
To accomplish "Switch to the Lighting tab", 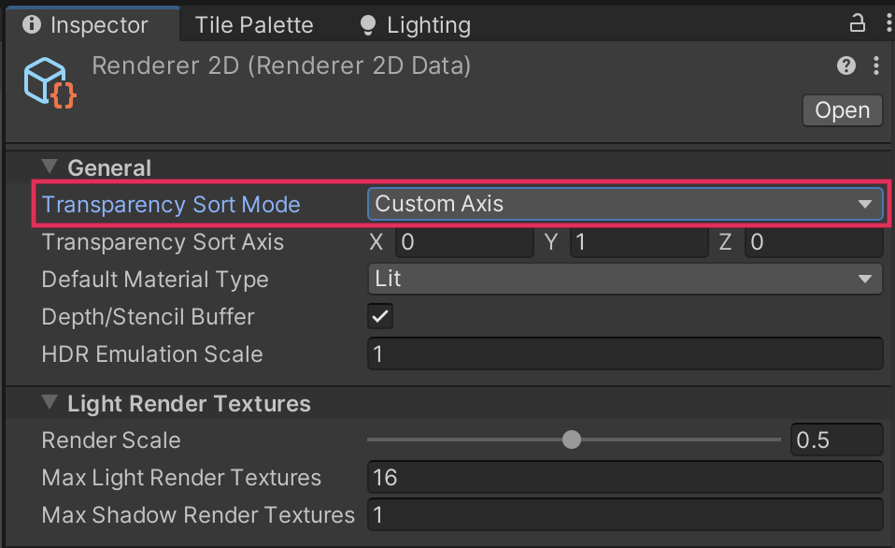I will click(x=428, y=25).
